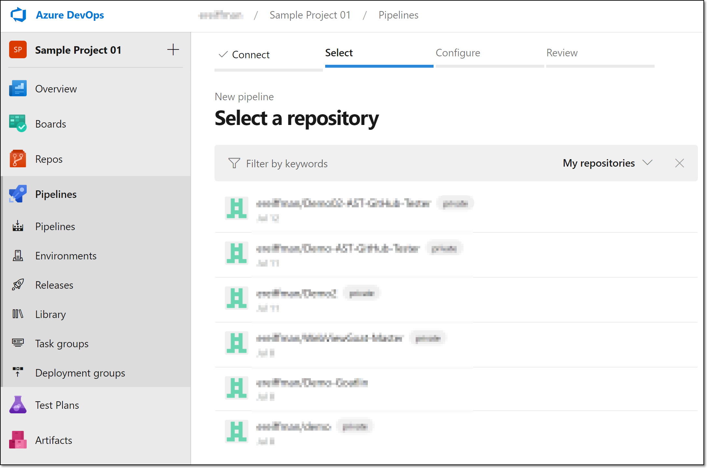
Task: Open the Environments menu label
Action: coord(66,255)
